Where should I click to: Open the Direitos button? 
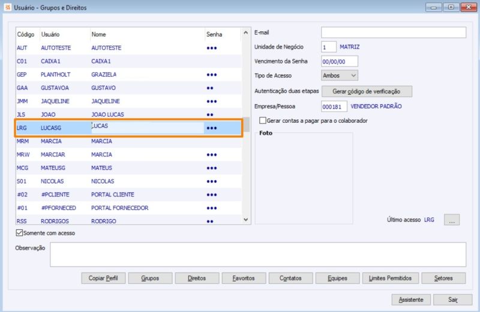pos(197,278)
